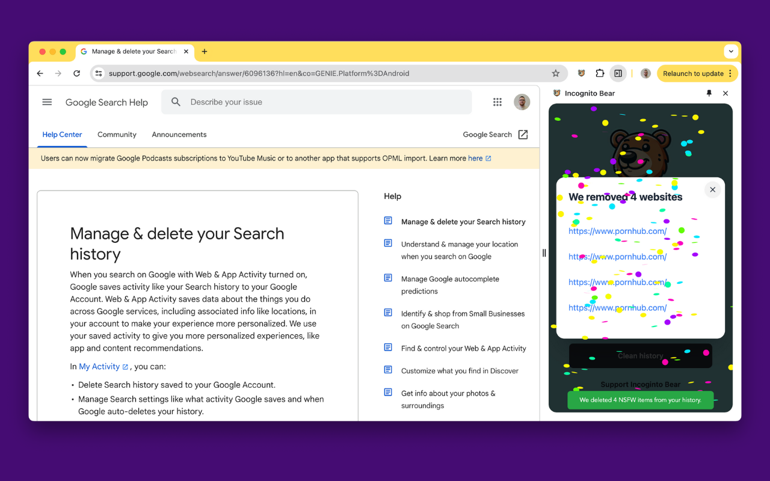Open a new tab
This screenshot has height=481, width=770.
(205, 52)
